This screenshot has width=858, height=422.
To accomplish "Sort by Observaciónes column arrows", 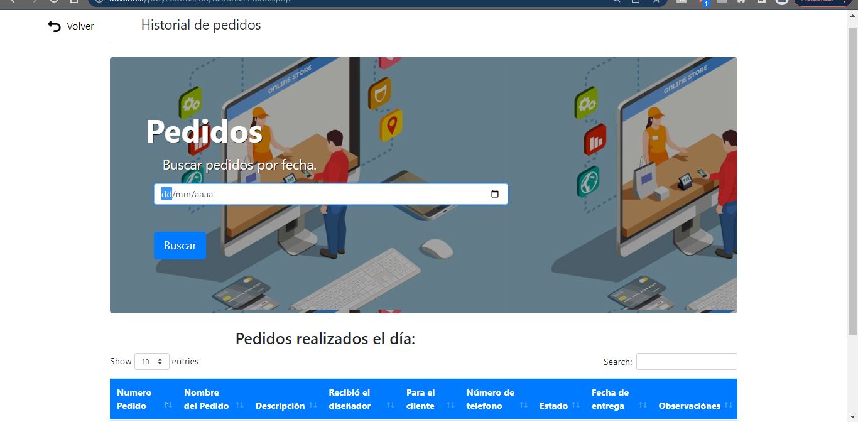I will pos(728,405).
